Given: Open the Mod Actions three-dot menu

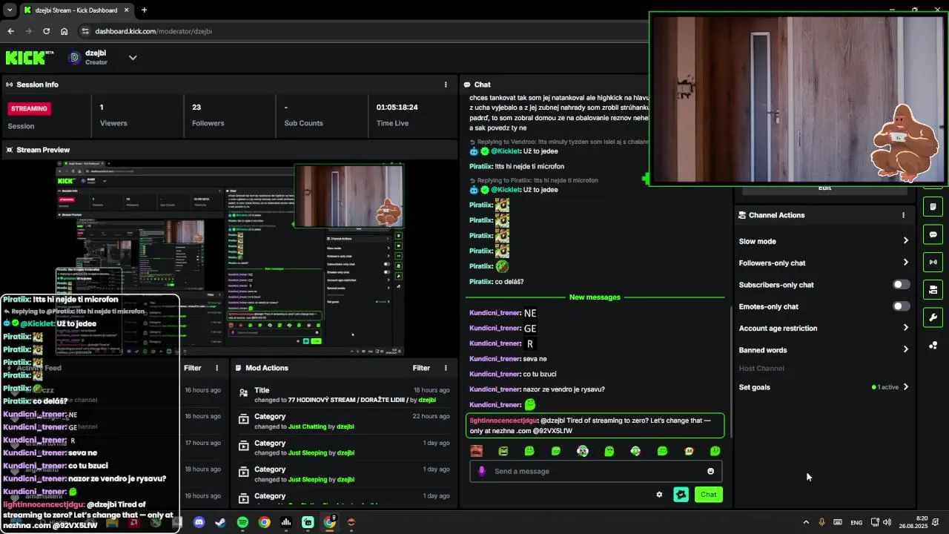Looking at the screenshot, I should (446, 368).
